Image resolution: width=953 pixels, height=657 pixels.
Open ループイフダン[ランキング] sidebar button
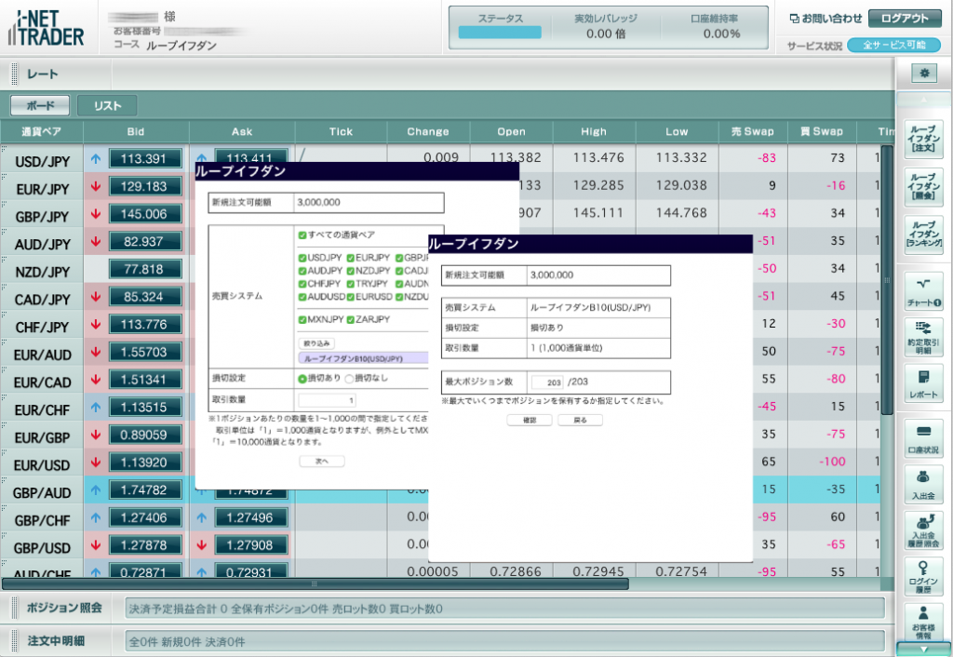point(923,234)
